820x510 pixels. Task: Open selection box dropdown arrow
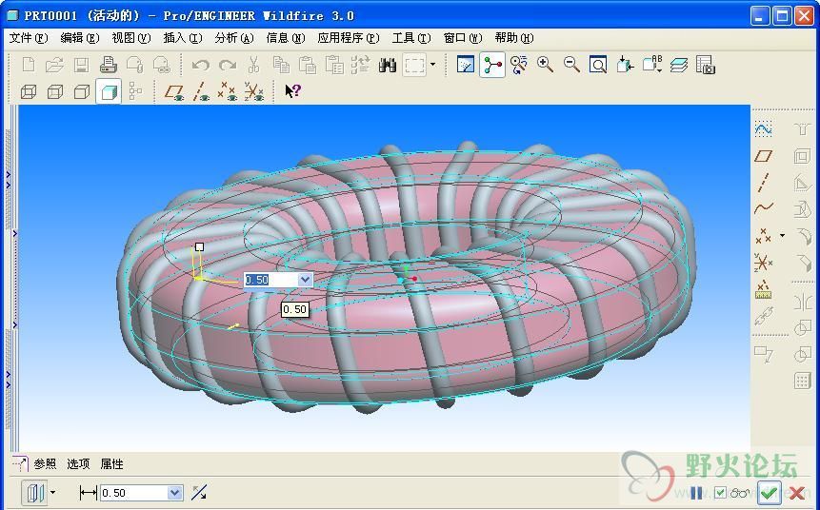pos(432,65)
